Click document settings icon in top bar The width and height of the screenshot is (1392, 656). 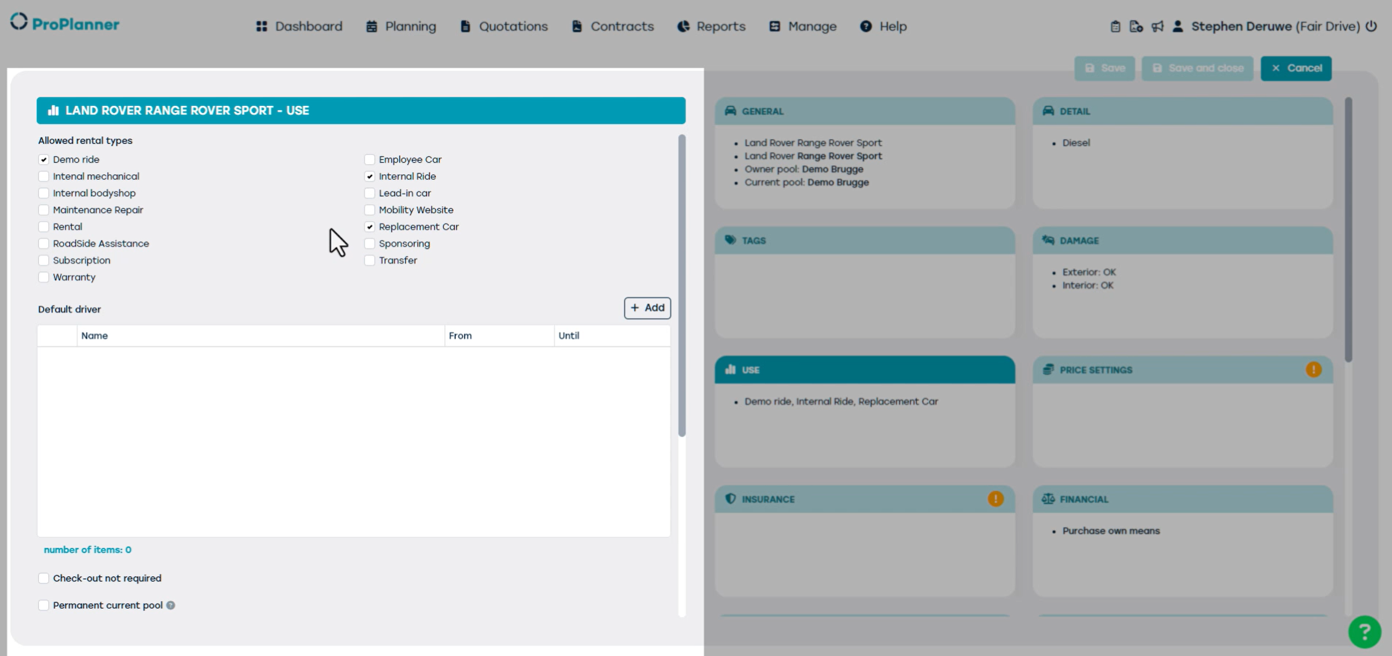pyautogui.click(x=1136, y=27)
